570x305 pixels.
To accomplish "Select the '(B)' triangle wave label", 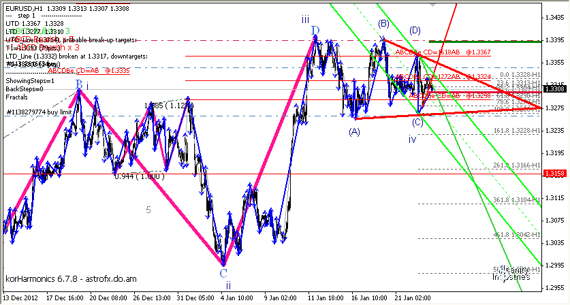I will point(383,23).
